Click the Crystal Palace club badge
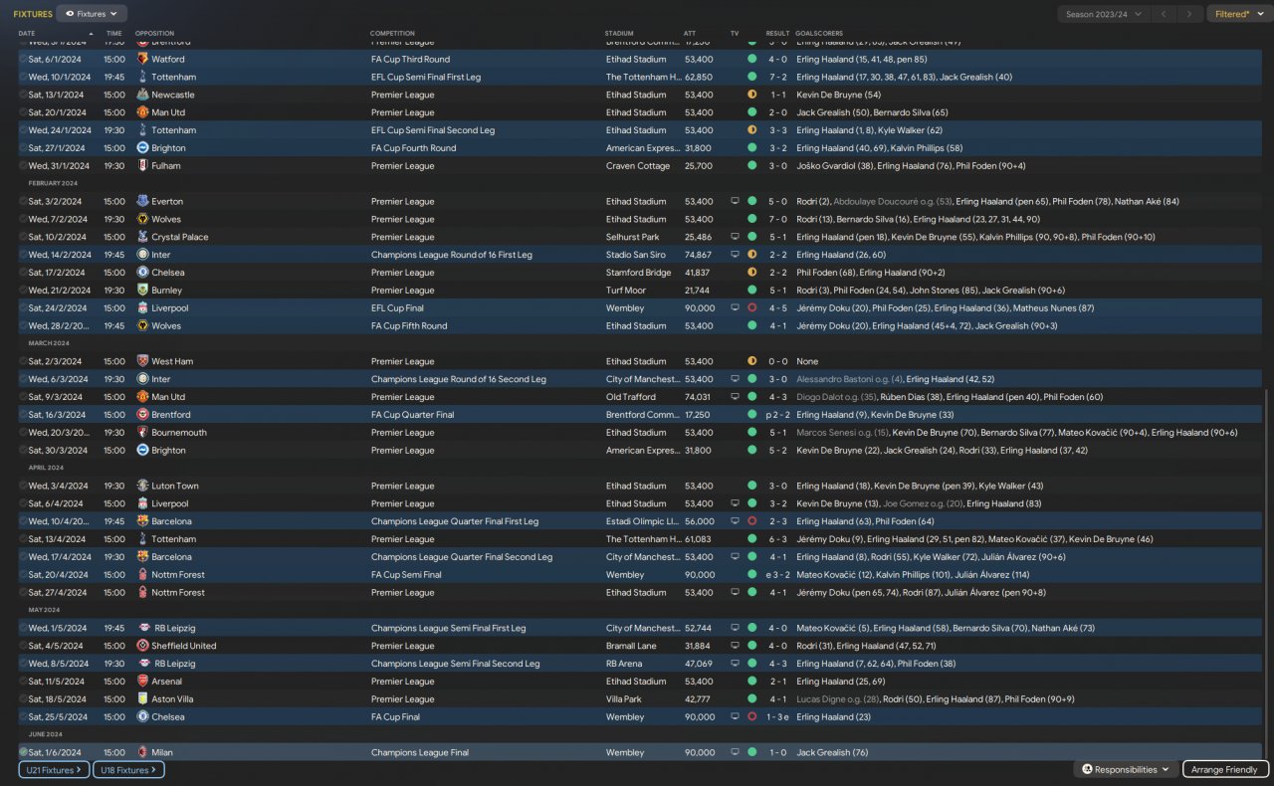1274x786 pixels. click(x=142, y=237)
